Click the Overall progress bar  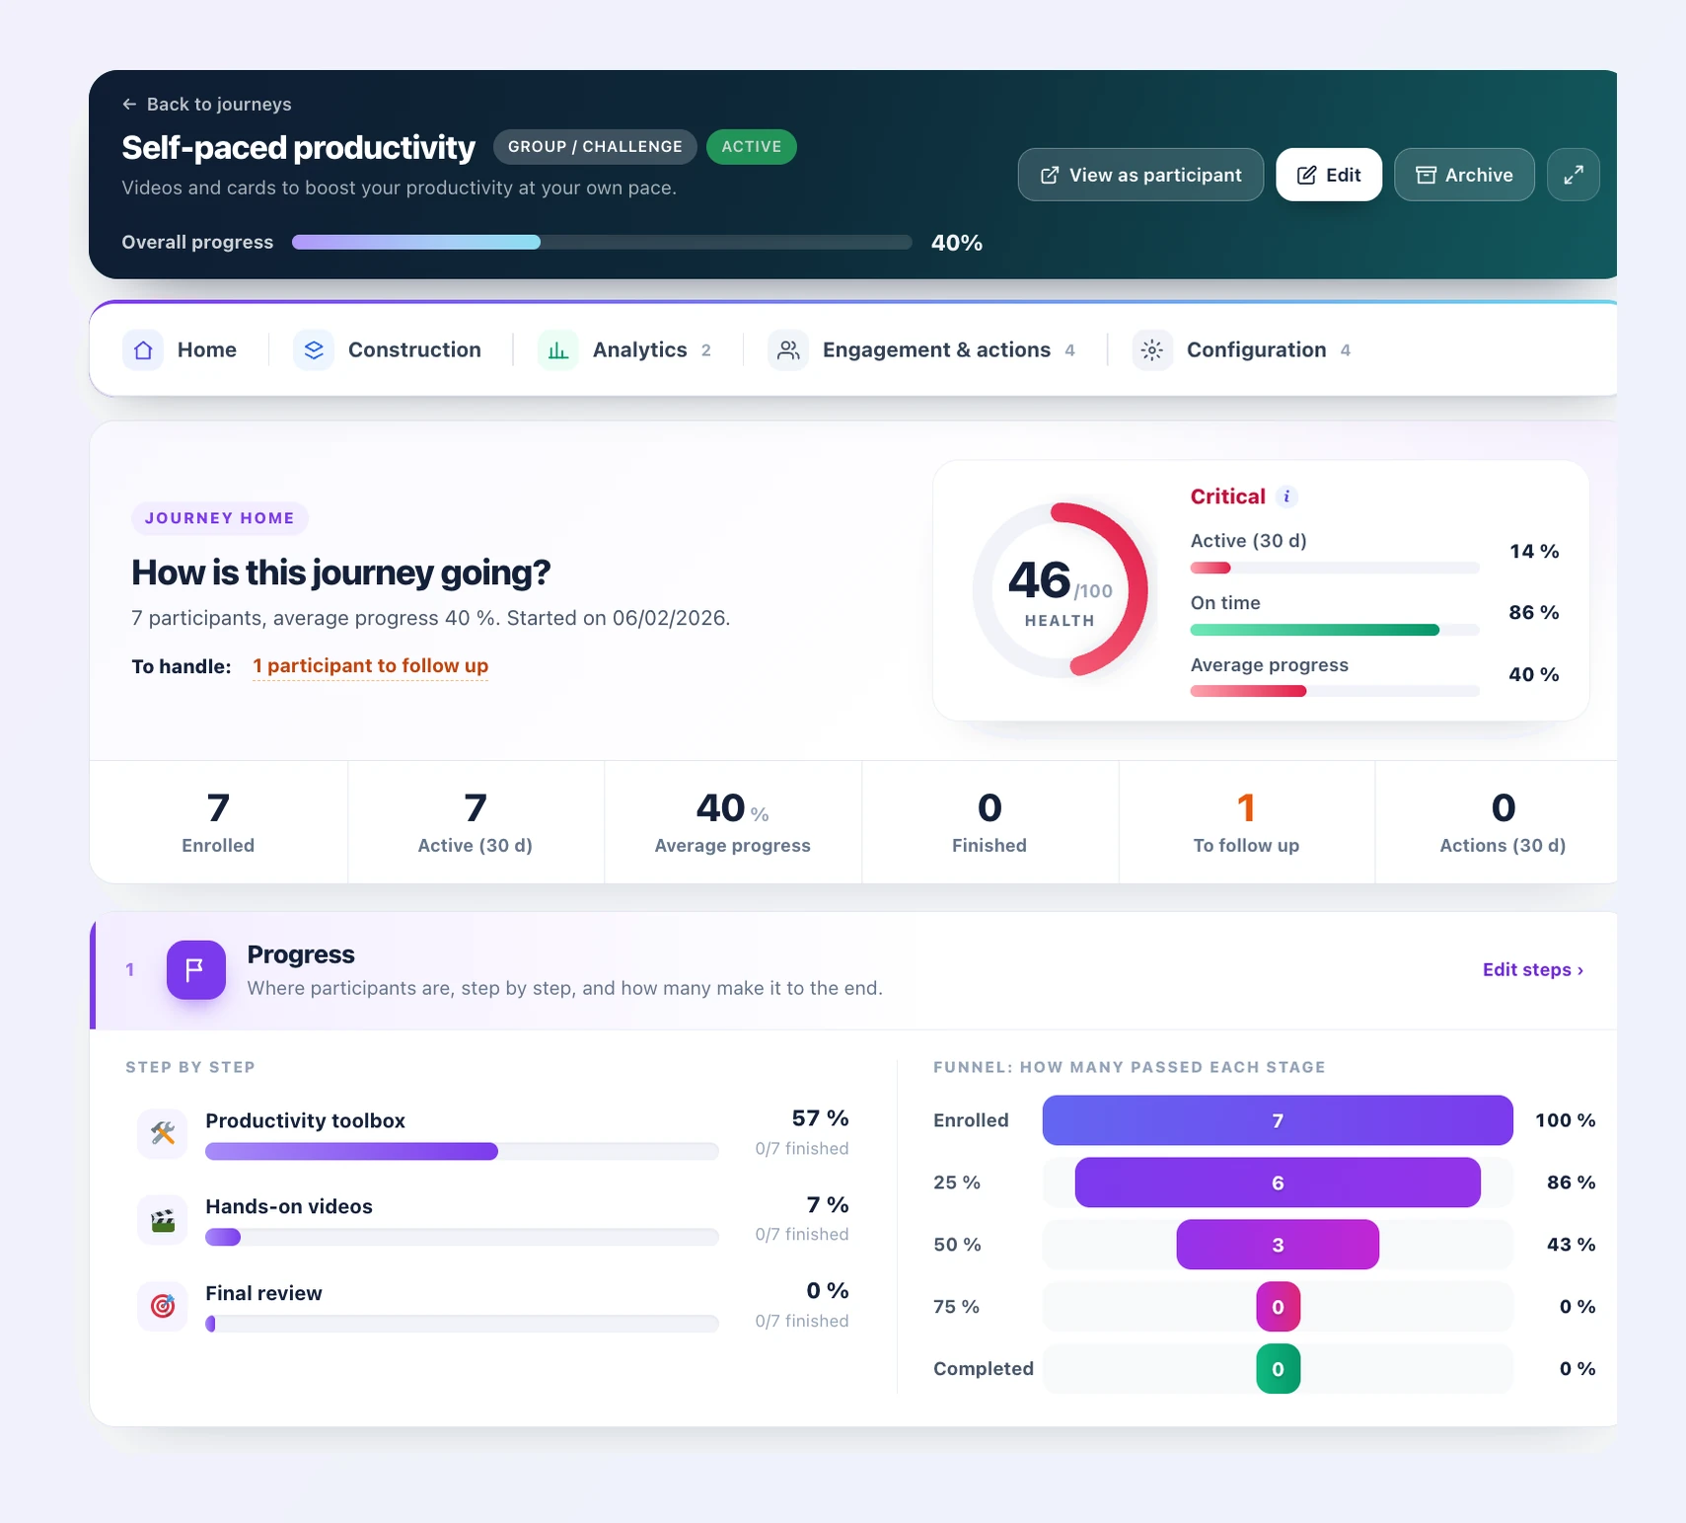(602, 243)
